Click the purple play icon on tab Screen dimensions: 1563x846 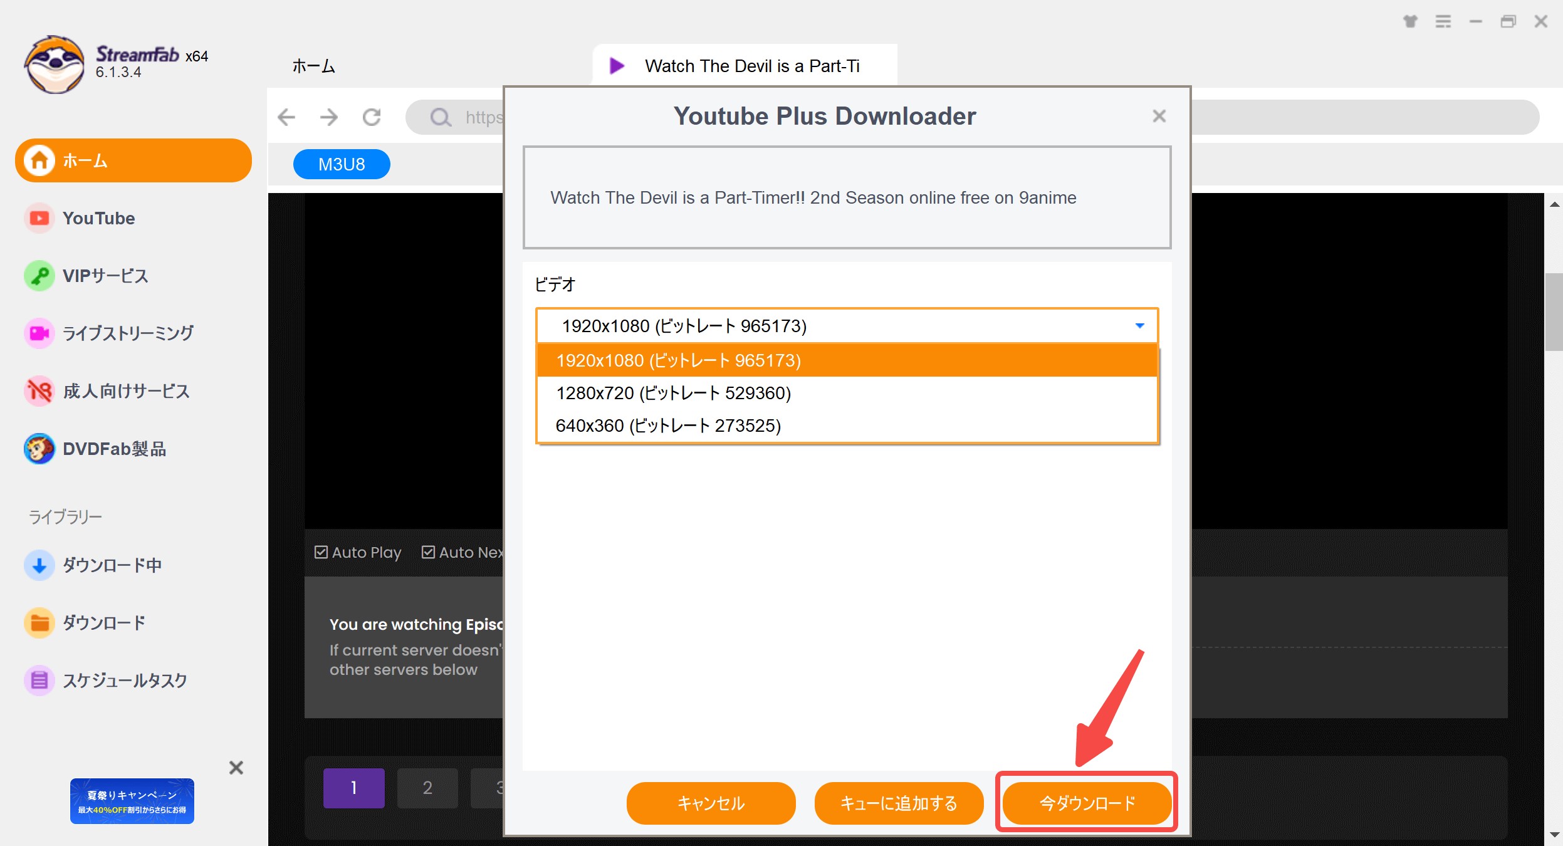[x=617, y=66]
